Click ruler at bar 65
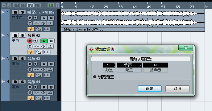 click(178, 7)
